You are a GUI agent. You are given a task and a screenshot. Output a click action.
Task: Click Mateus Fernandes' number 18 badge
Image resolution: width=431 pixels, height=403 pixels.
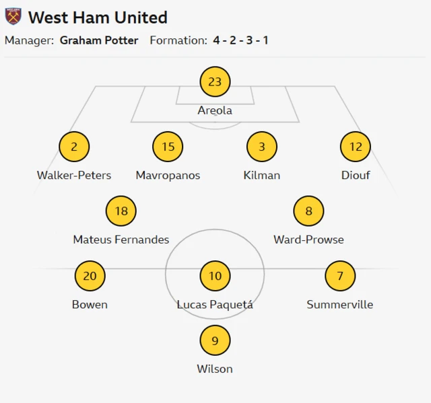click(121, 211)
